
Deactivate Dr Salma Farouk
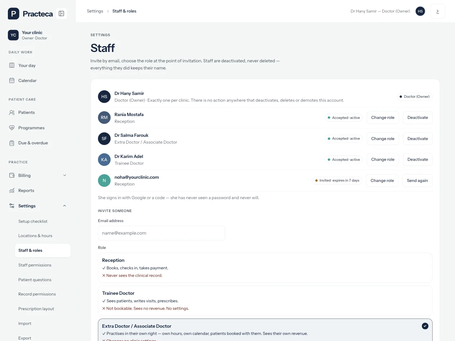click(x=418, y=139)
